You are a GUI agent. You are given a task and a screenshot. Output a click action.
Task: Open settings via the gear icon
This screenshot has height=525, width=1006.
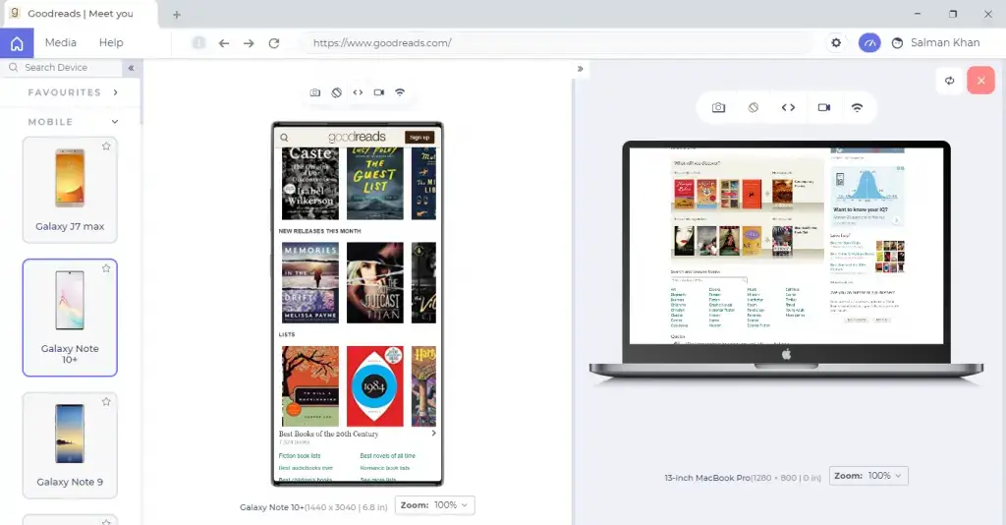(836, 43)
